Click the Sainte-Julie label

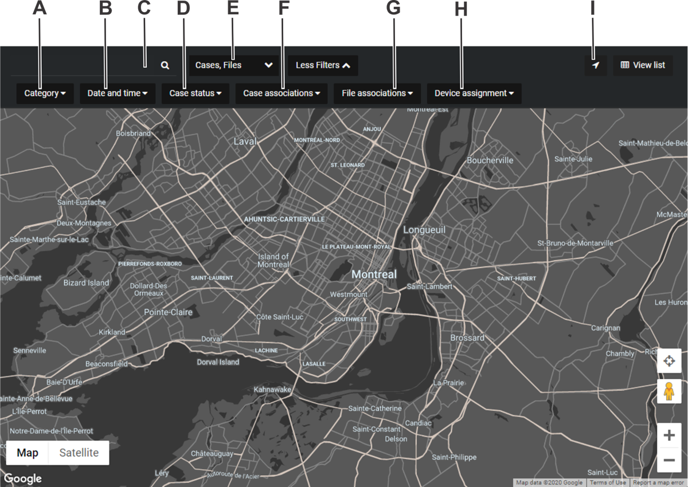572,158
